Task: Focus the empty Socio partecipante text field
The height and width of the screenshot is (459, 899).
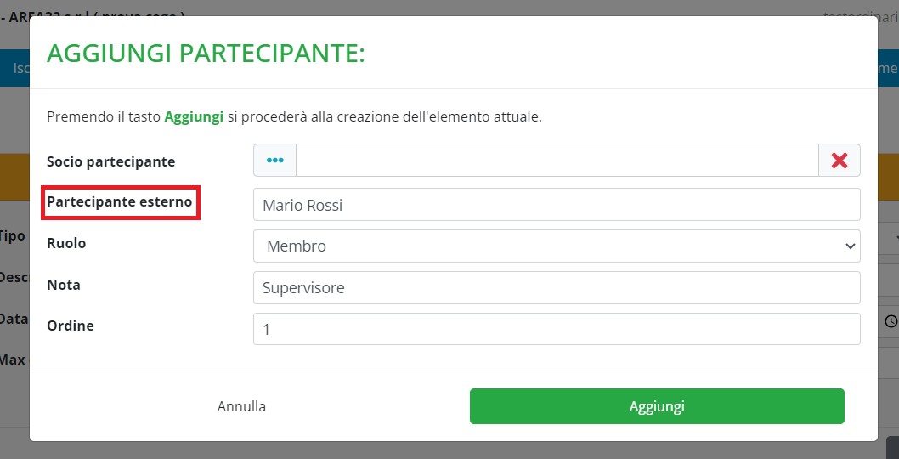Action: point(557,161)
